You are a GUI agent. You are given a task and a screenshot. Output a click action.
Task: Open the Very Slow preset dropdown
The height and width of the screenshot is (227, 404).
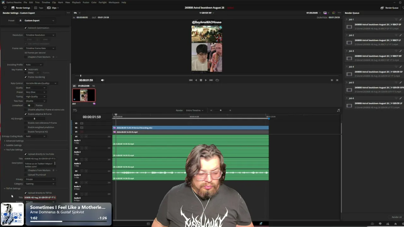[x=35, y=92]
